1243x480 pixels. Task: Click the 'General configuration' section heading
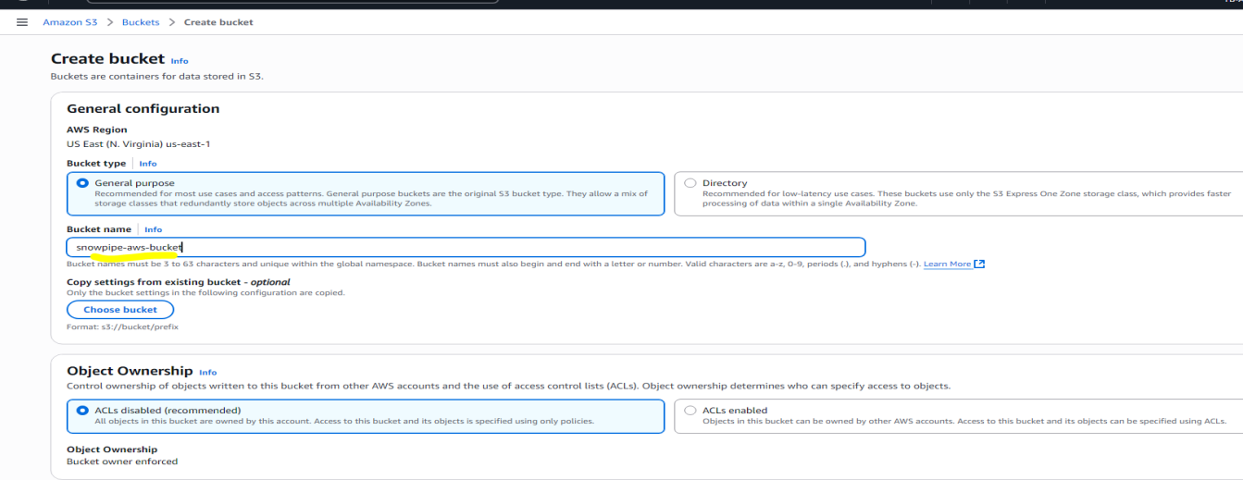[x=143, y=109]
